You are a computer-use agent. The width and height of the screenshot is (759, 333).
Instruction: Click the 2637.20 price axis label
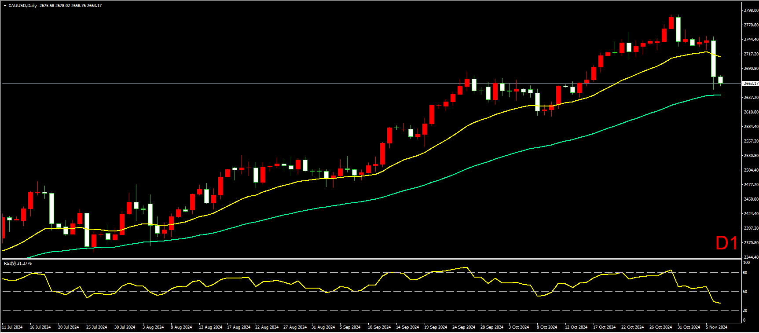tap(751, 98)
